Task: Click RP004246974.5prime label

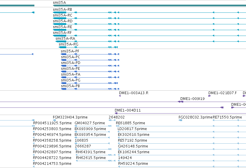Action: tap(52, 135)
